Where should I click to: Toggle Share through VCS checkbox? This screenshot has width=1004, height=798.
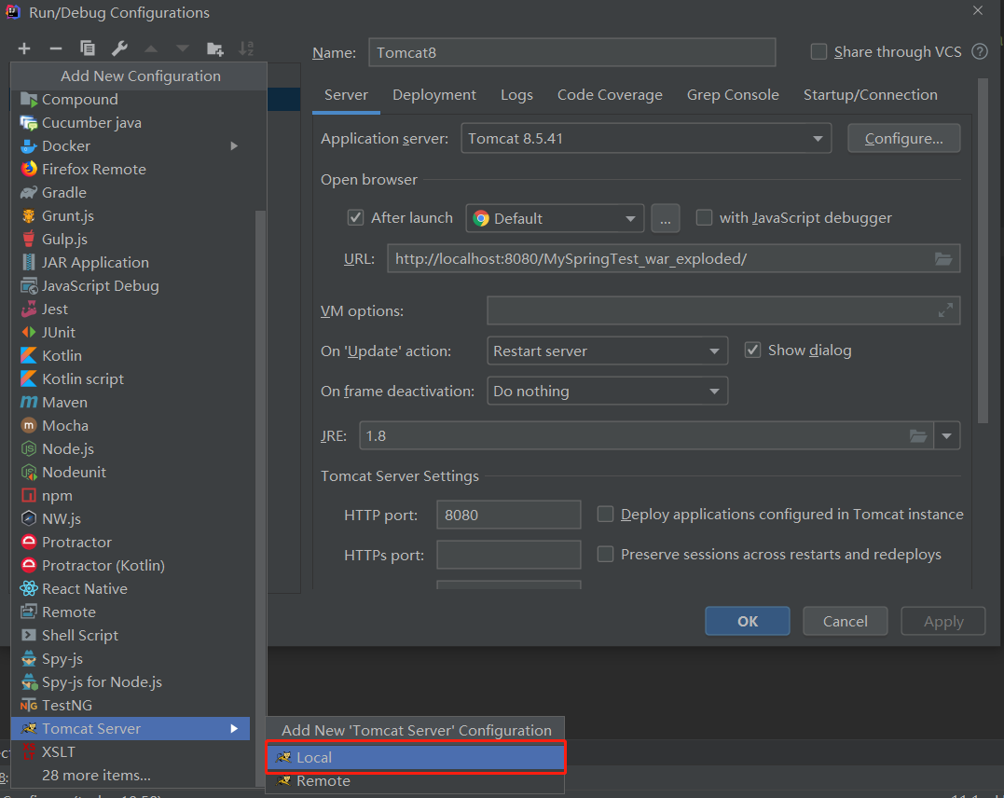pos(818,52)
